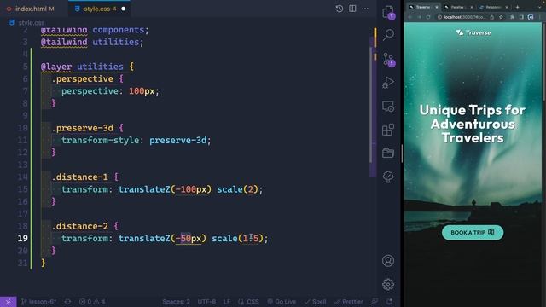Click line number 19 in the gutter
This screenshot has width=546, height=307.
[x=23, y=239]
